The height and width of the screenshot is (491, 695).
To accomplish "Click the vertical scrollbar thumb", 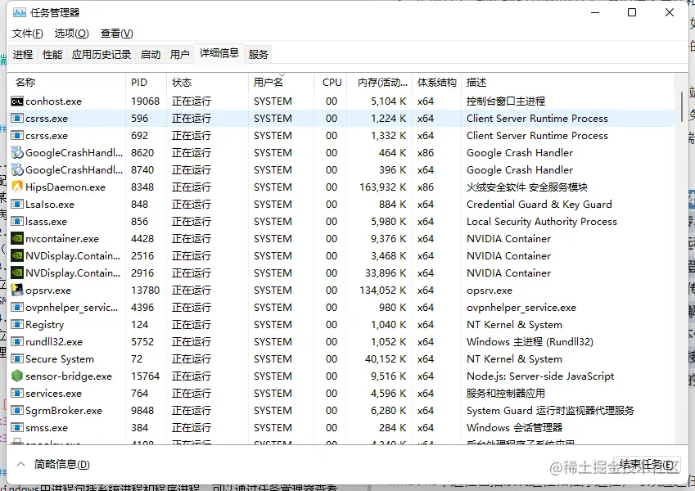I will (x=682, y=107).
